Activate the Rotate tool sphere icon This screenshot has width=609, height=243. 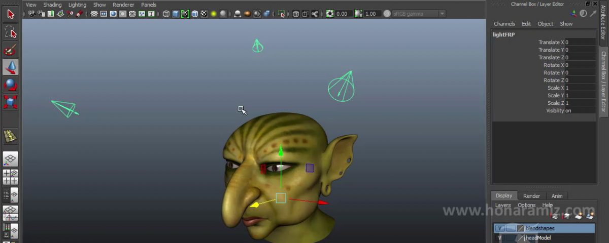11,85
